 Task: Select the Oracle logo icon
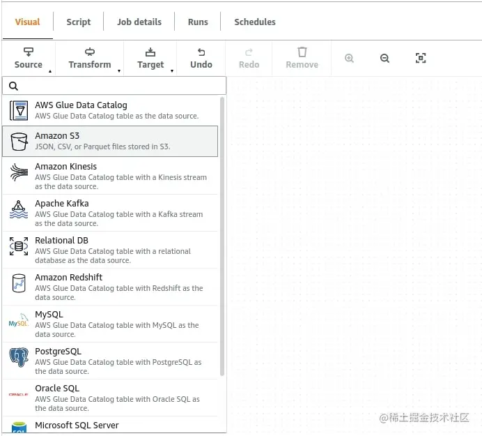(x=18, y=394)
